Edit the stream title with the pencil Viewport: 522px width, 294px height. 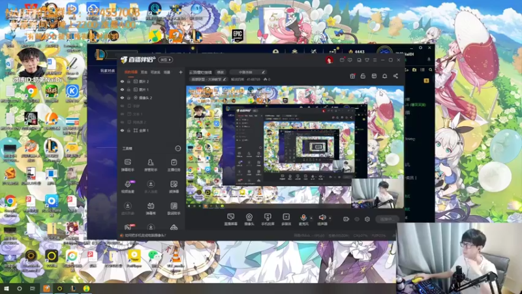pyautogui.click(x=264, y=72)
